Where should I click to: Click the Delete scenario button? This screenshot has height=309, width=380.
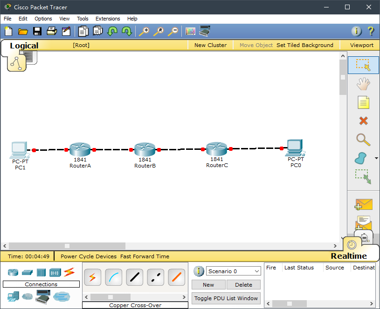243,285
